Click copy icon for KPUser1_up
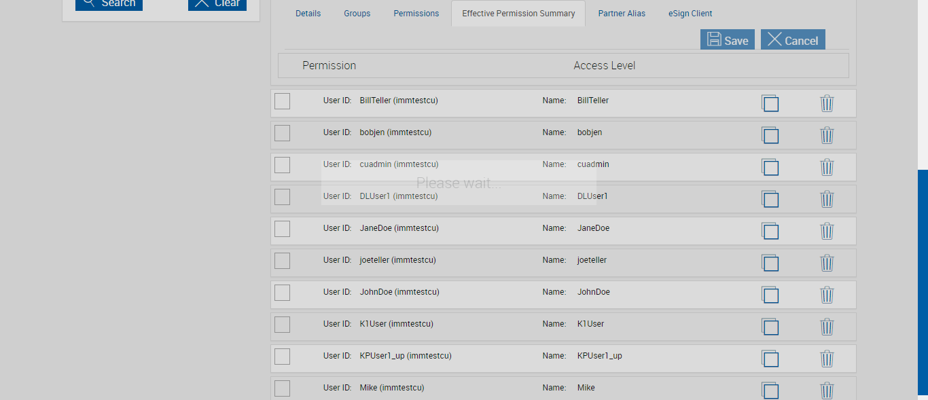928x400 pixels. tap(770, 359)
